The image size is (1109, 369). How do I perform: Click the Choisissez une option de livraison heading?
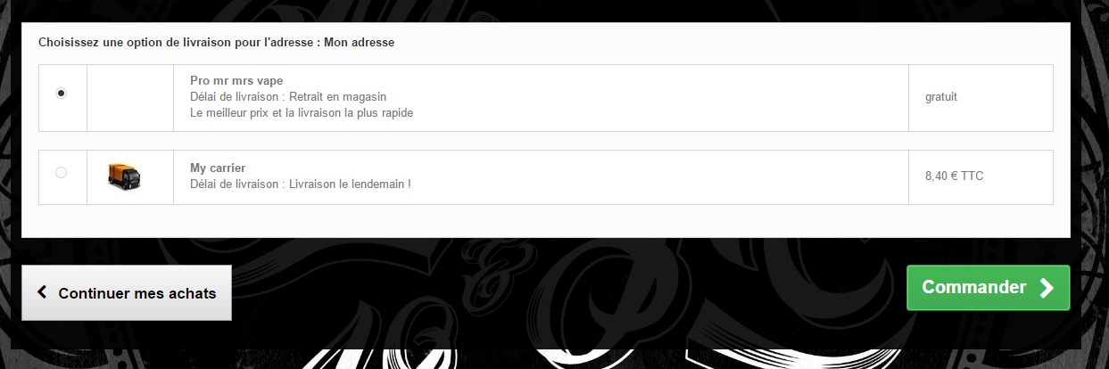pyautogui.click(x=216, y=42)
